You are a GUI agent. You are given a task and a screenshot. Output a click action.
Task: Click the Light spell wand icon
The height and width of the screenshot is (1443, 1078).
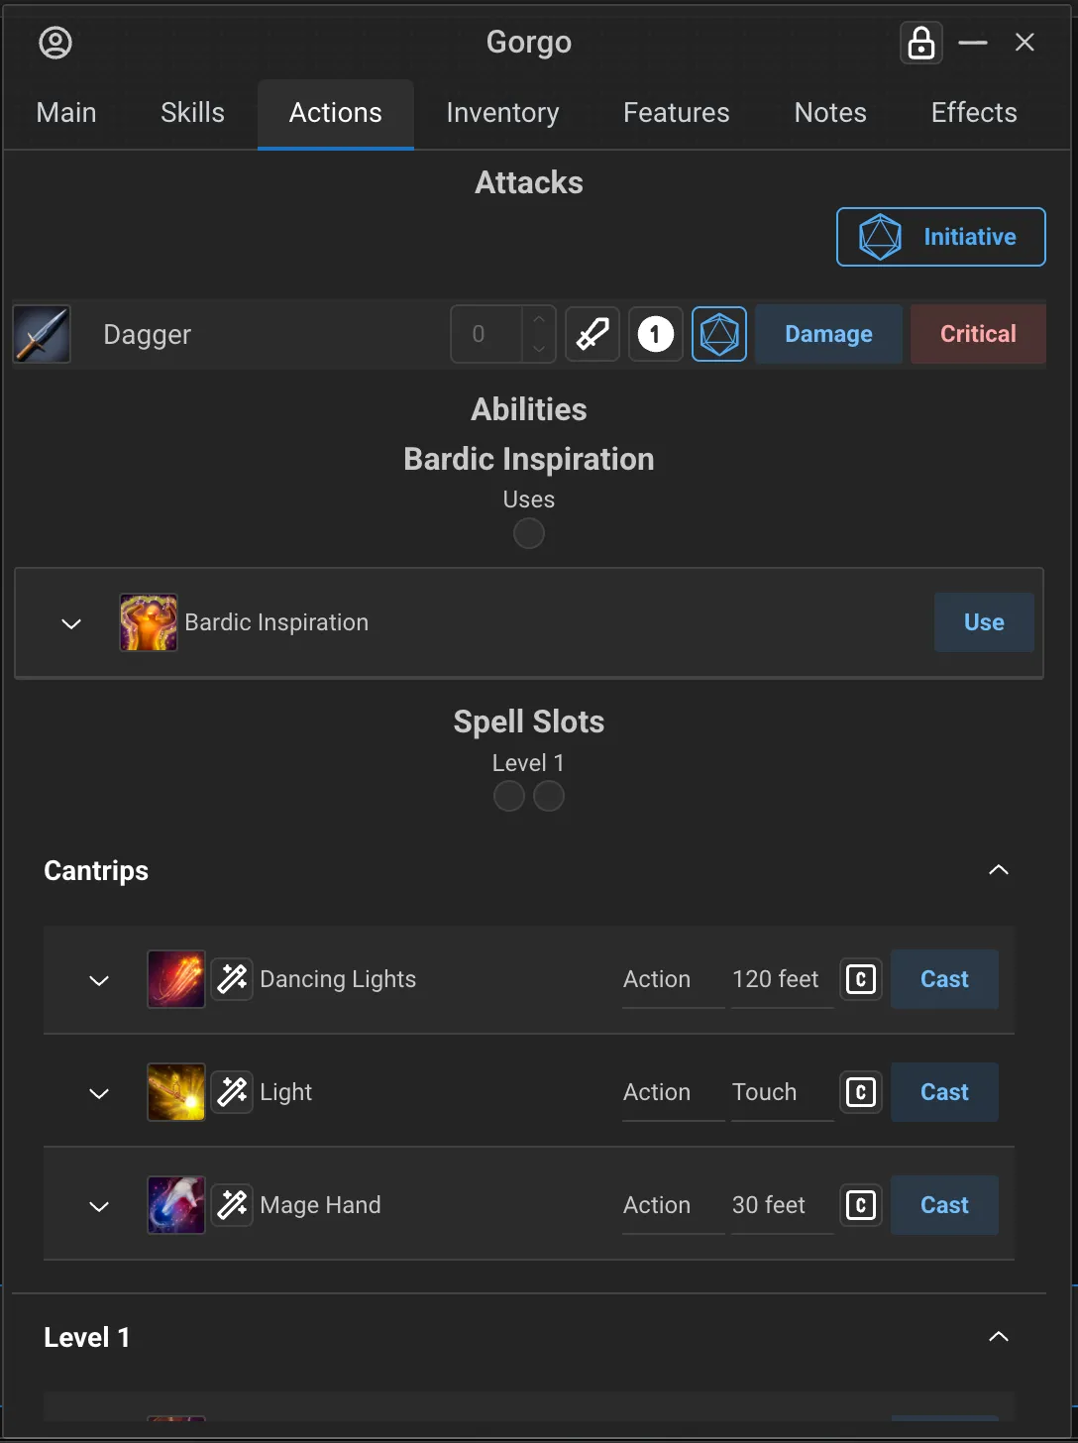(232, 1092)
